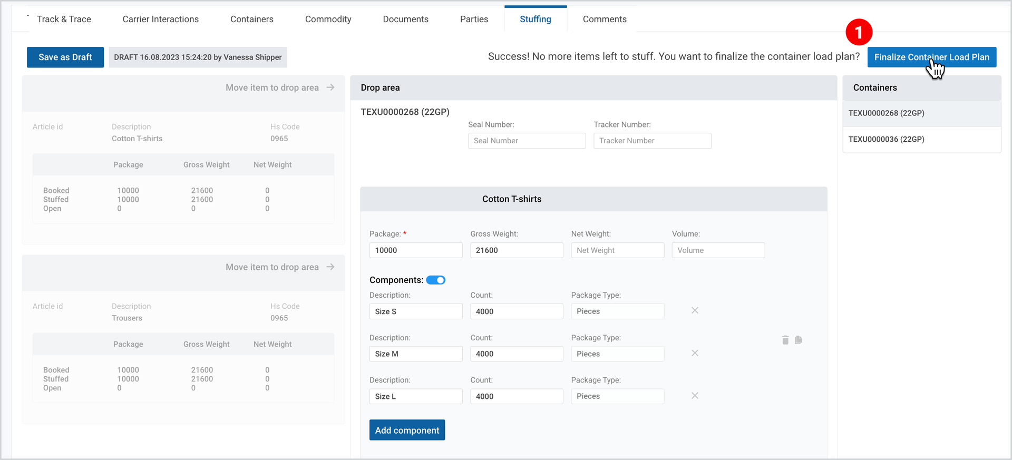The width and height of the screenshot is (1012, 460).
Task: Select container TEXU0000036 (22GP) in Containers list
Action: (922, 140)
